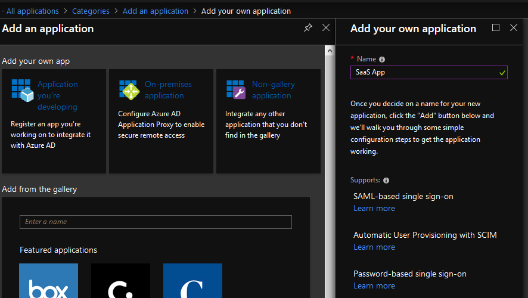Focus the gallery Enter a name search box
This screenshot has width=528, height=298.
pos(156,222)
